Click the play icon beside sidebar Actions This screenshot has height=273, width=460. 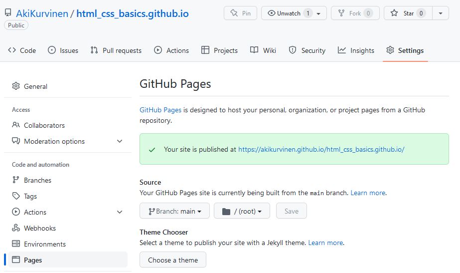coord(16,212)
